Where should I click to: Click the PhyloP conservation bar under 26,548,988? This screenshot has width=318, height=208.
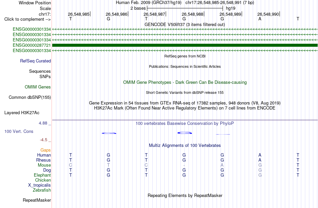pyautogui.click(x=184, y=133)
